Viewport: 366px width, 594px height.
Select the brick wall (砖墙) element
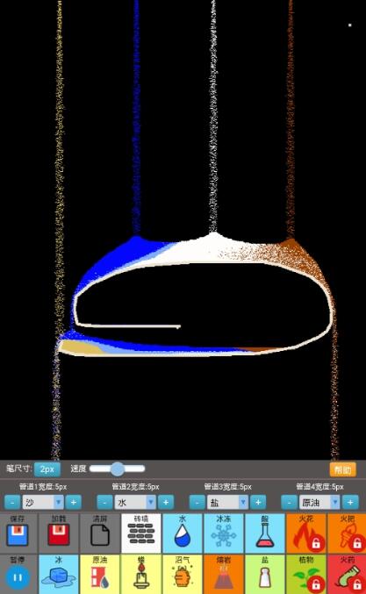point(141,533)
